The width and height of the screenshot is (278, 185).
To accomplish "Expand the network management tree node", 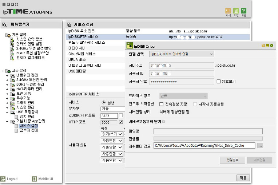I will pos(7,75).
